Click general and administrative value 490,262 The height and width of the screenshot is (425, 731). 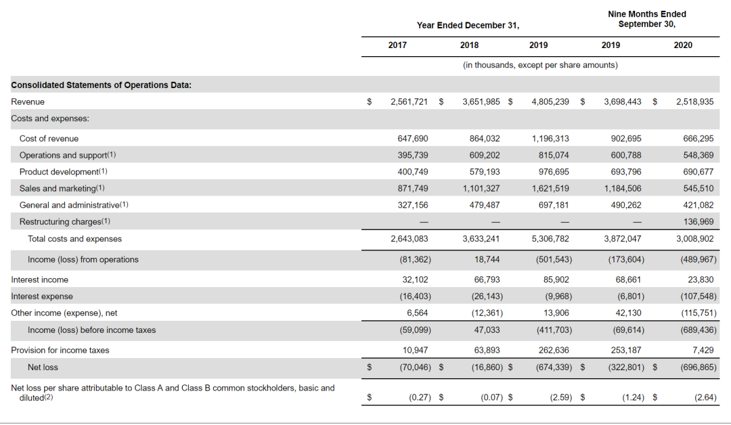626,205
